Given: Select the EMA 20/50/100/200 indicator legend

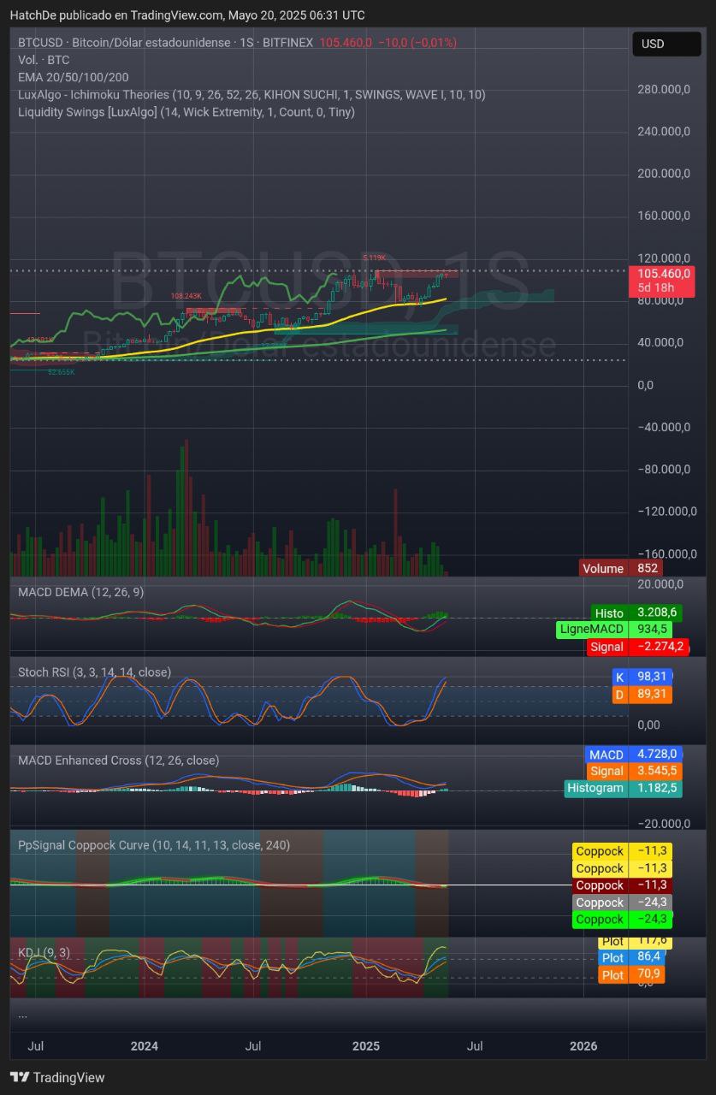Looking at the screenshot, I should [74, 77].
